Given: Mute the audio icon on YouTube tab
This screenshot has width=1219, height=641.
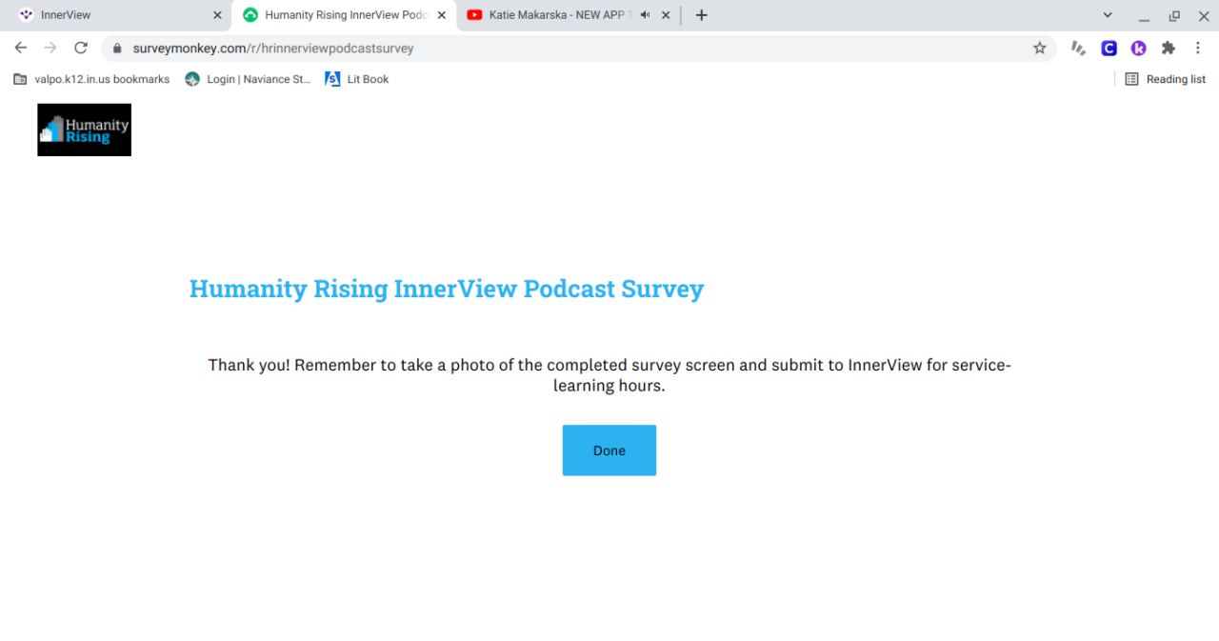Looking at the screenshot, I should pyautogui.click(x=645, y=15).
